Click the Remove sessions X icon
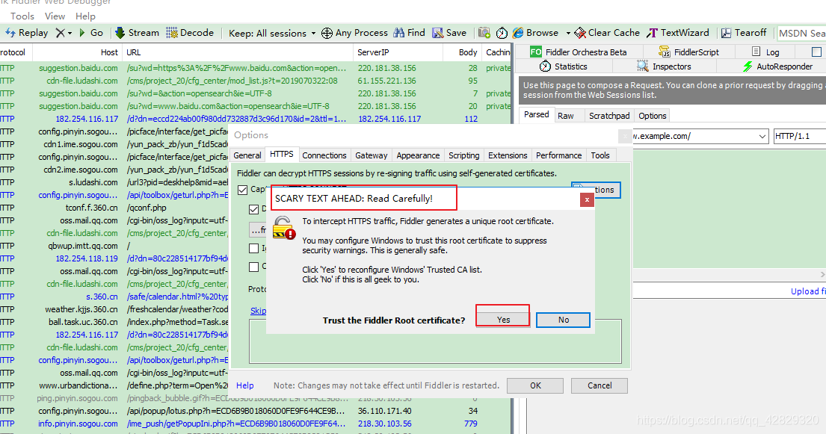Viewport: 826px width, 434px height. [60, 33]
